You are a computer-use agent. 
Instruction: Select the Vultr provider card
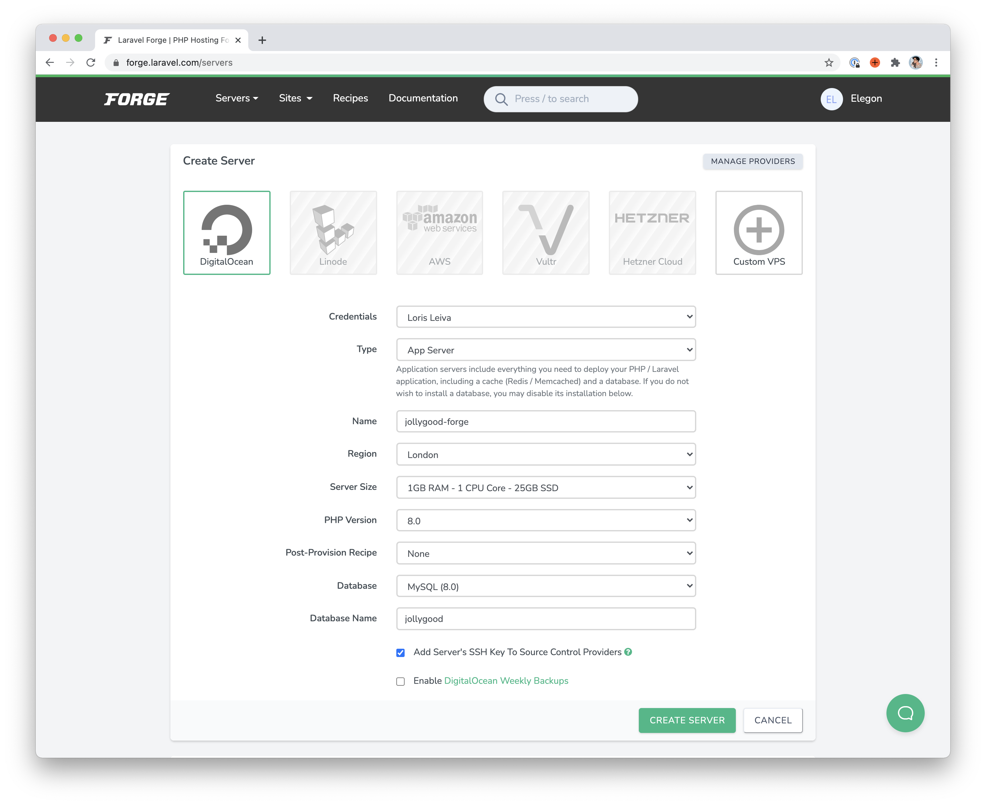[x=546, y=232]
